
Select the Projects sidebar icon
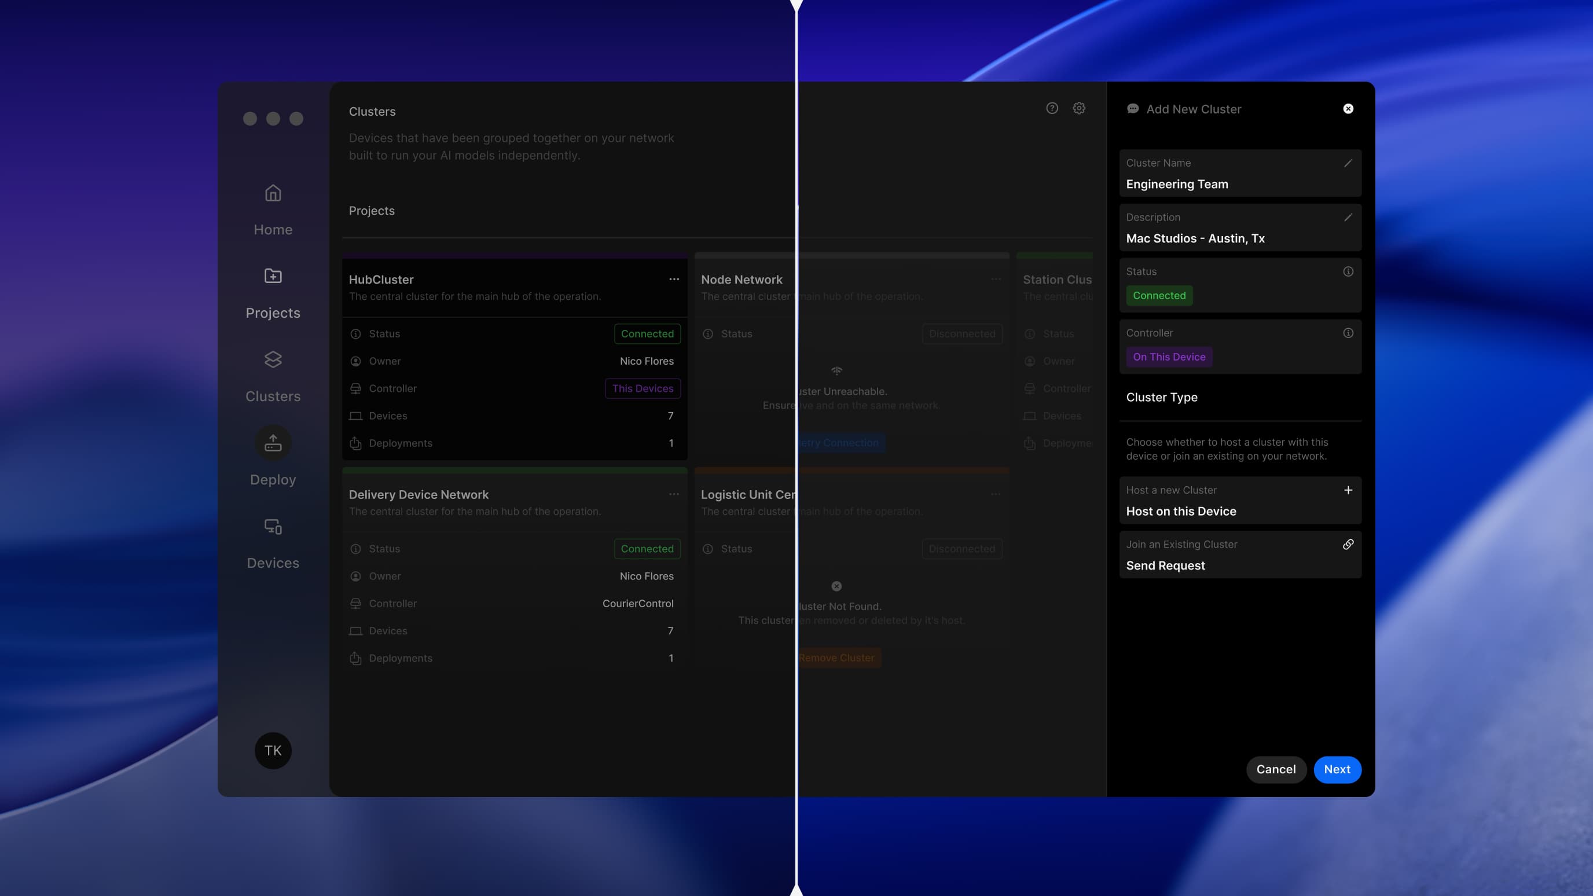(x=273, y=277)
